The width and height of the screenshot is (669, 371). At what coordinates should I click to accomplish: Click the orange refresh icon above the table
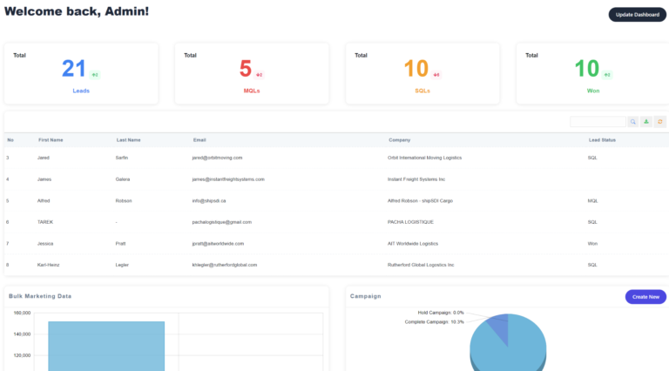pos(660,122)
